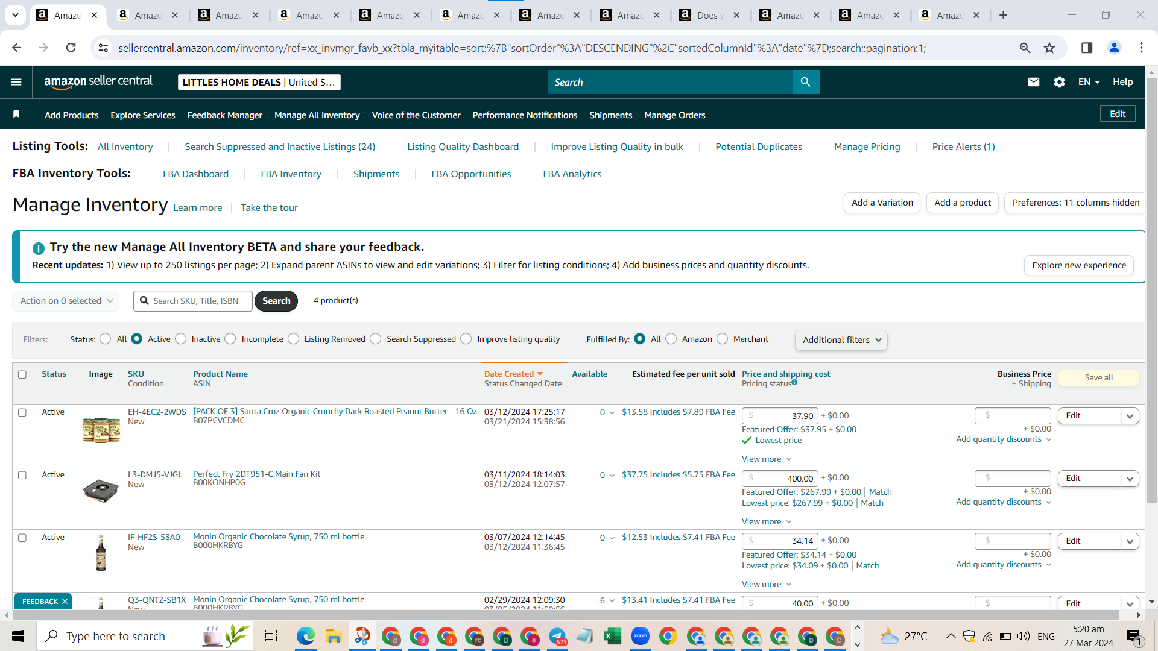Open Edit dropdown arrow for Fan Kit row
This screenshot has width=1158, height=651.
pos(1130,479)
